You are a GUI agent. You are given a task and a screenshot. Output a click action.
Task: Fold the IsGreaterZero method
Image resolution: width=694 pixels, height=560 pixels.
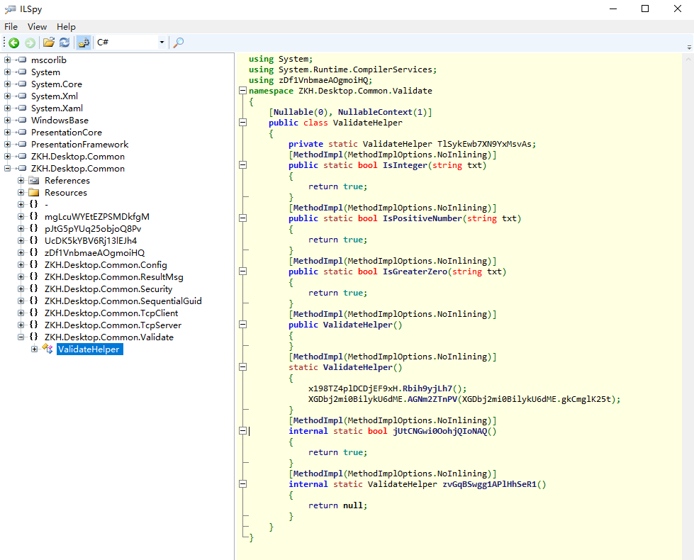[242, 271]
